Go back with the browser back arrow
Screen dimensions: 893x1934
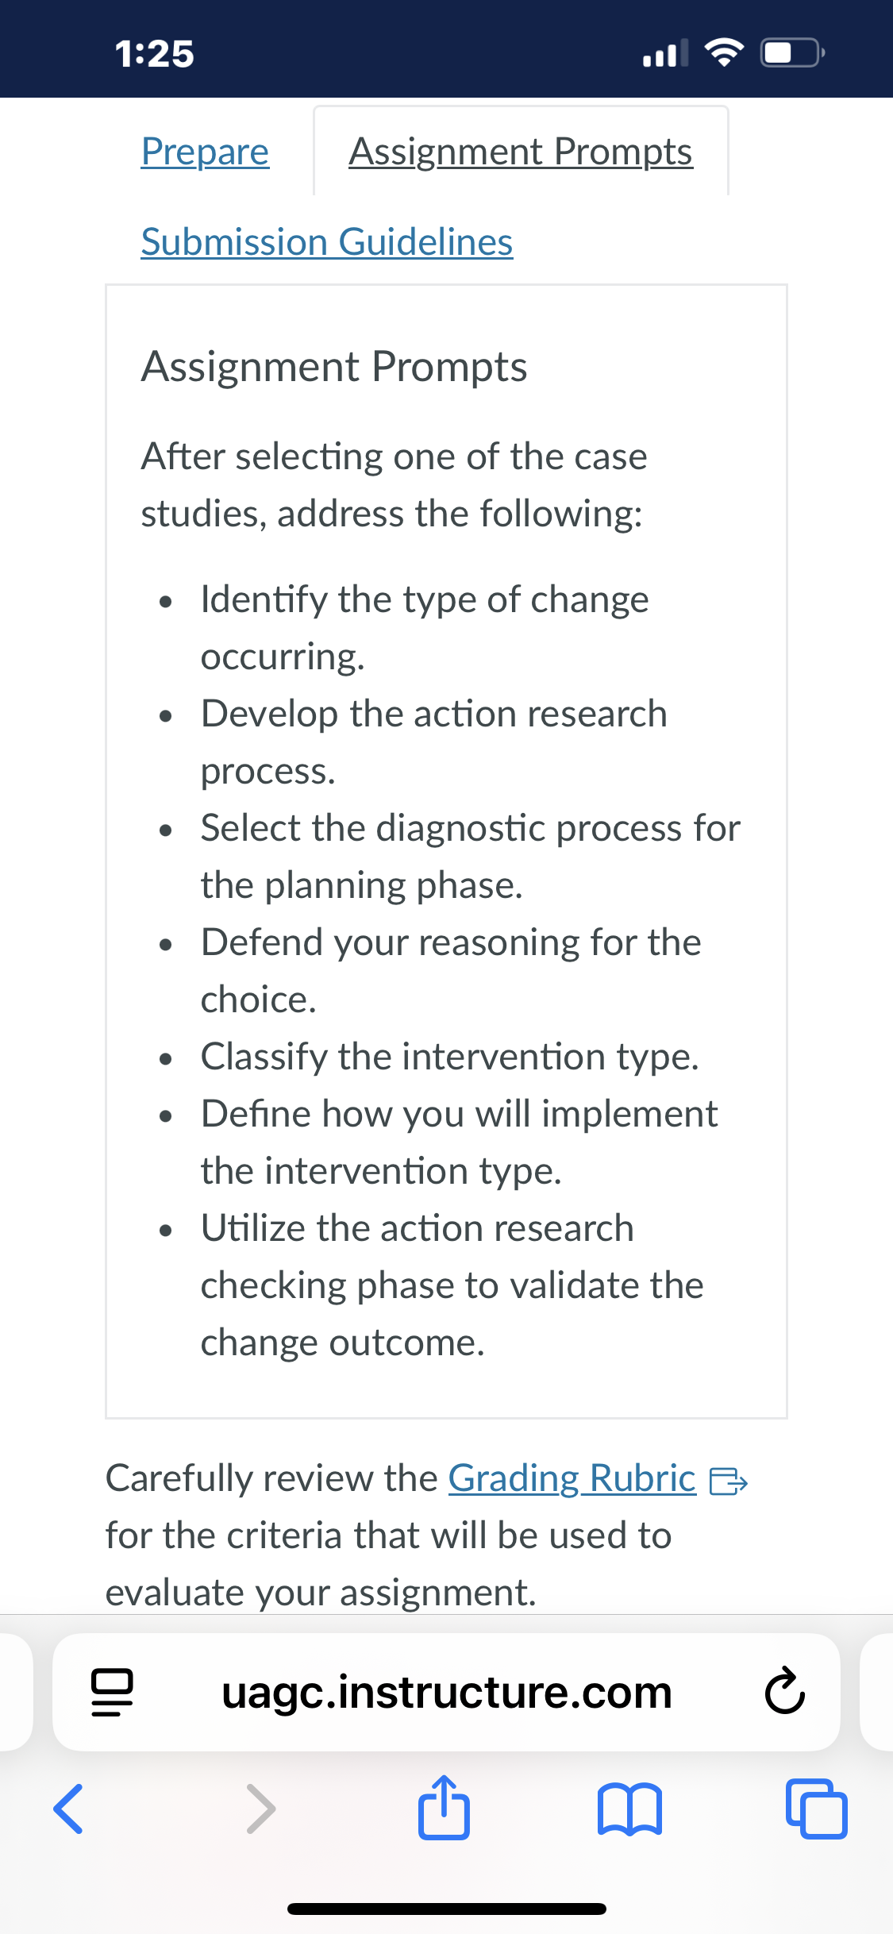point(68,1809)
